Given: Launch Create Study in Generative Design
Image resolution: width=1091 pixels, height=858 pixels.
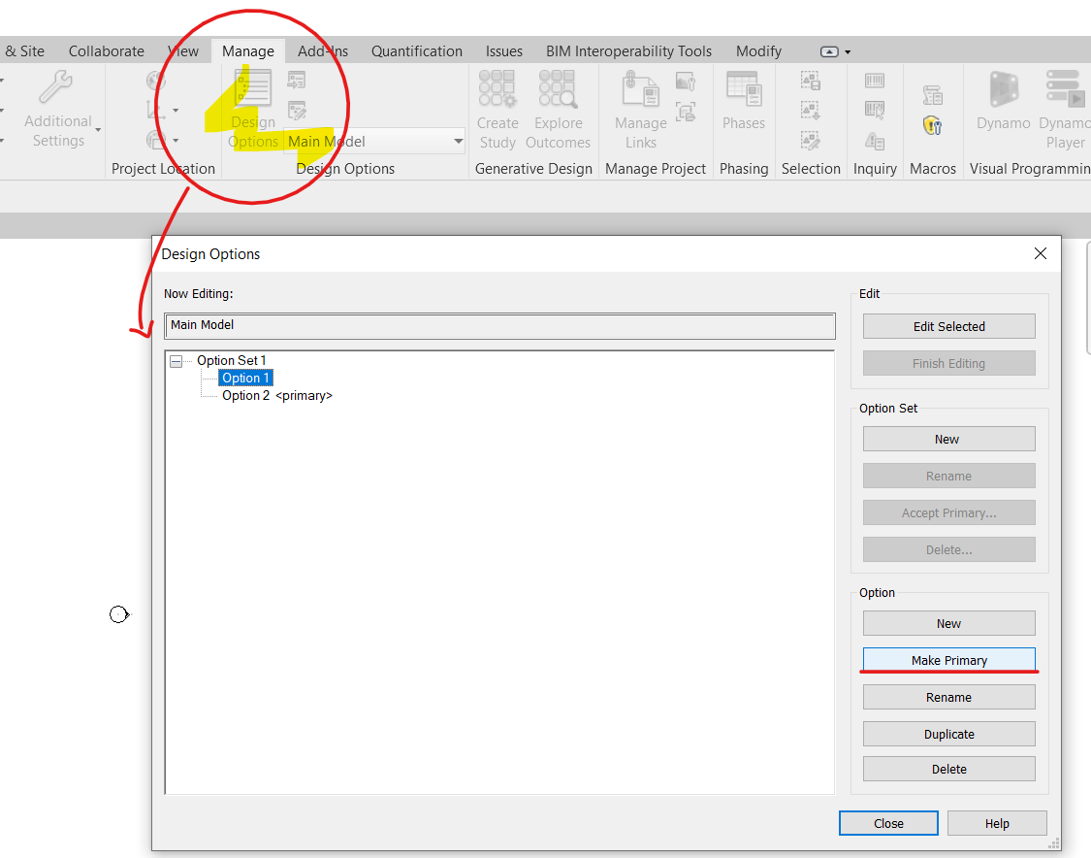Looking at the screenshot, I should tap(497, 110).
